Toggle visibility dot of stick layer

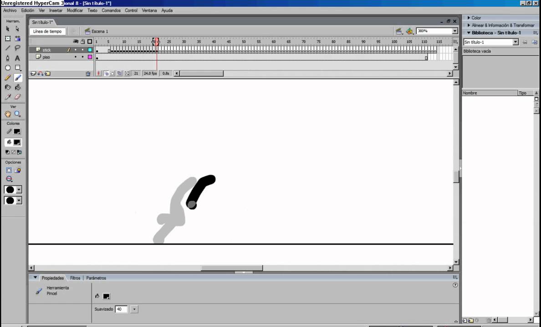[76, 50]
